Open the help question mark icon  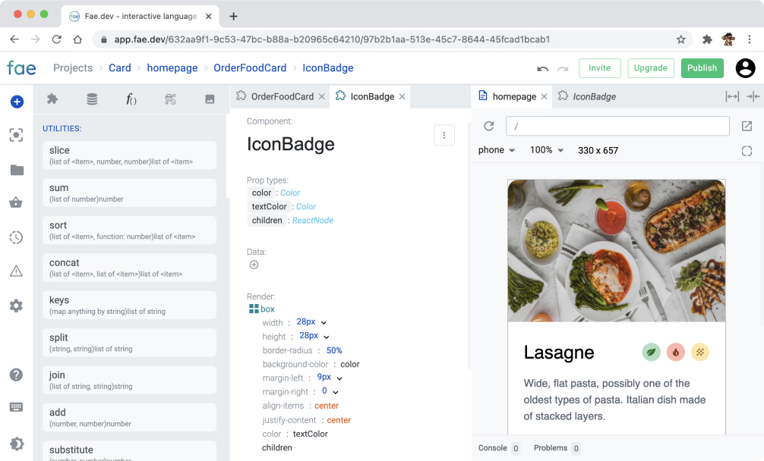[16, 375]
